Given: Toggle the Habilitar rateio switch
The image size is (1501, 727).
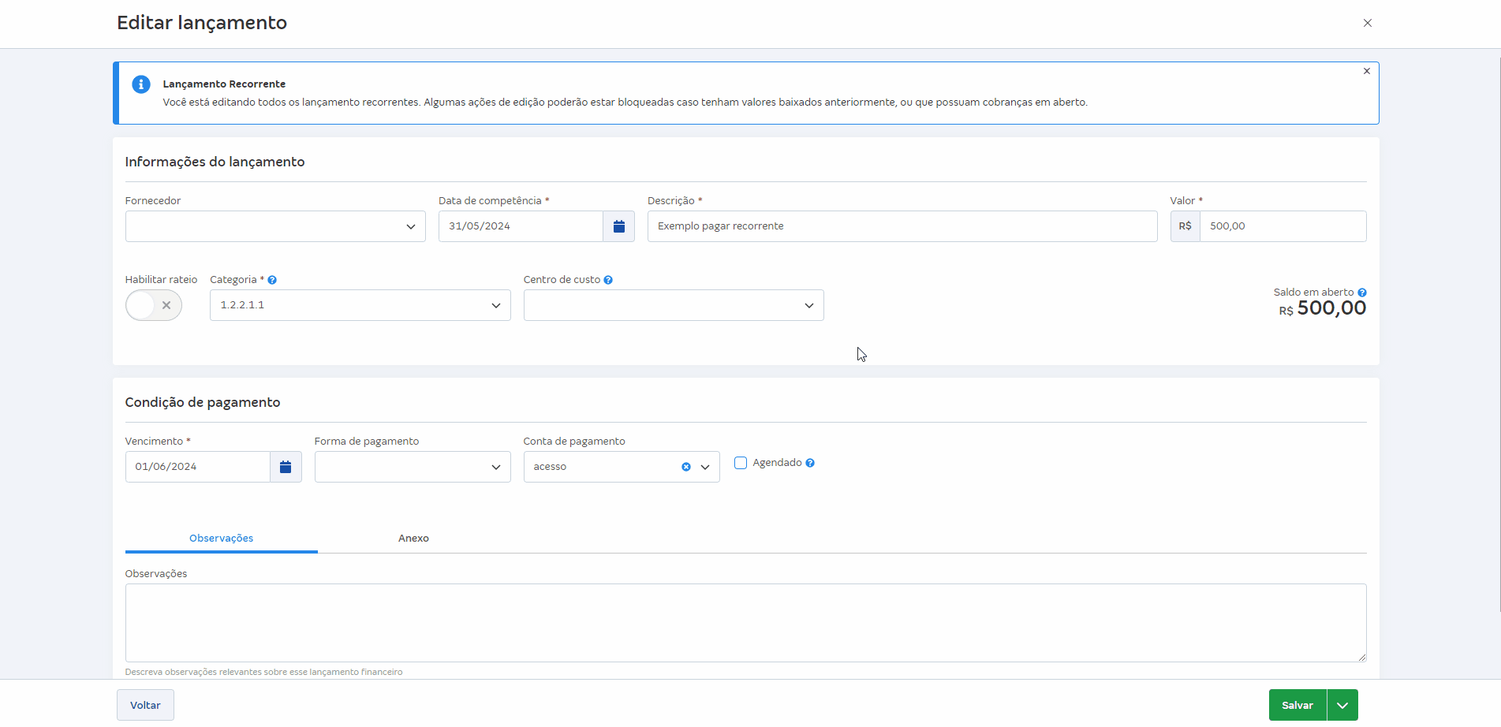Looking at the screenshot, I should tap(154, 305).
